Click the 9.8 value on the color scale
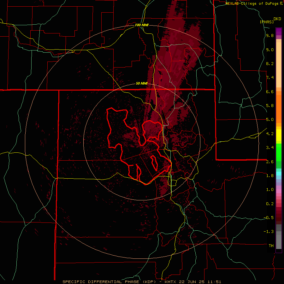 tap(270, 36)
